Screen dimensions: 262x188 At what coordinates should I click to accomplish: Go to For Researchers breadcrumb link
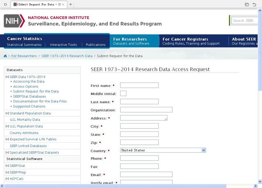click(24, 56)
